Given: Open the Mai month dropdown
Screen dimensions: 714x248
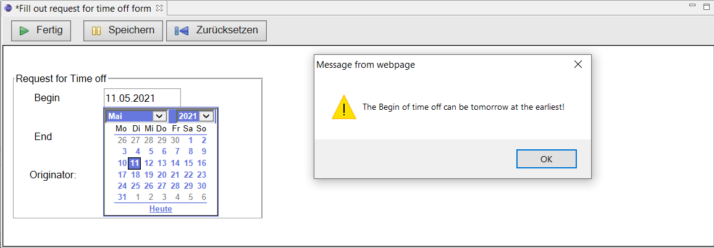Looking at the screenshot, I should click(160, 116).
